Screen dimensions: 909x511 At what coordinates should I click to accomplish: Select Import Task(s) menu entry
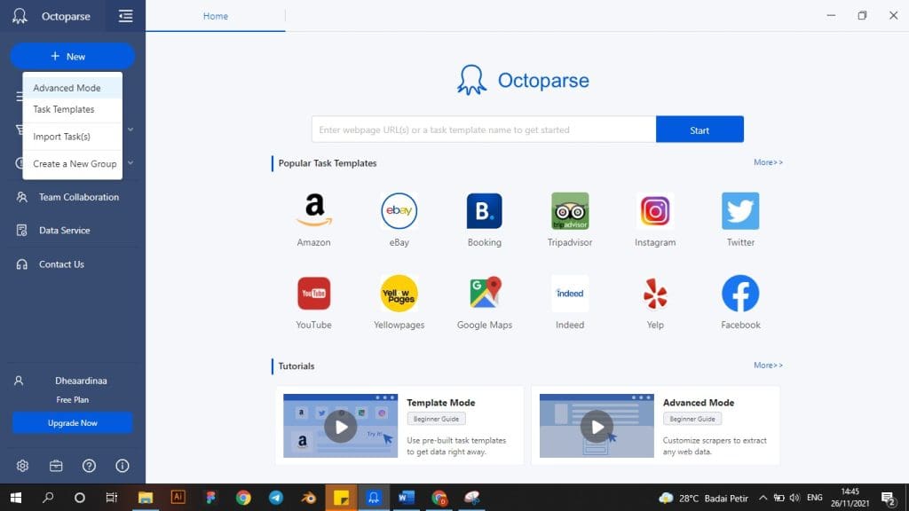pyautogui.click(x=61, y=137)
